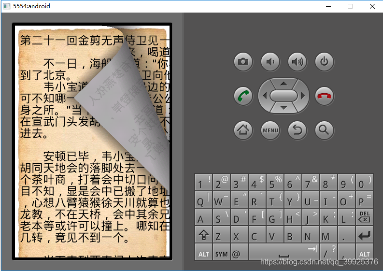The image size is (383, 271).
Task: Click the W key
Action: 221,200
